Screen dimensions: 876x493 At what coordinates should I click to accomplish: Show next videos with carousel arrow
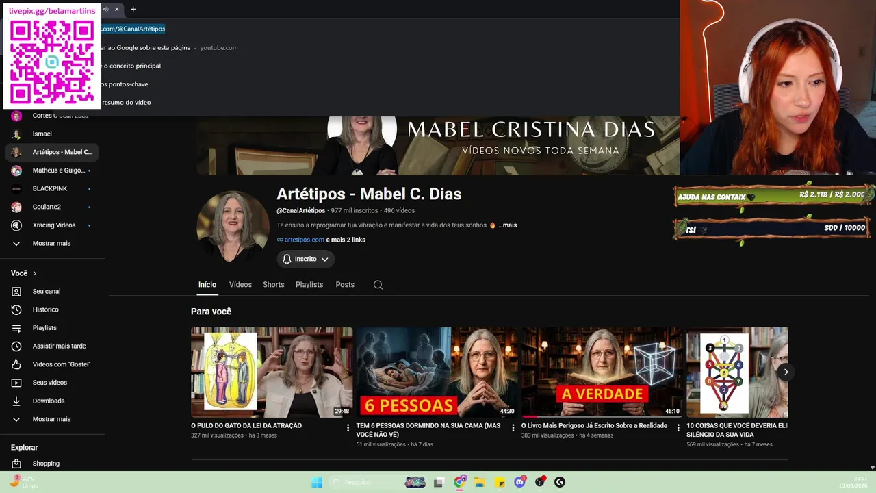pos(786,372)
